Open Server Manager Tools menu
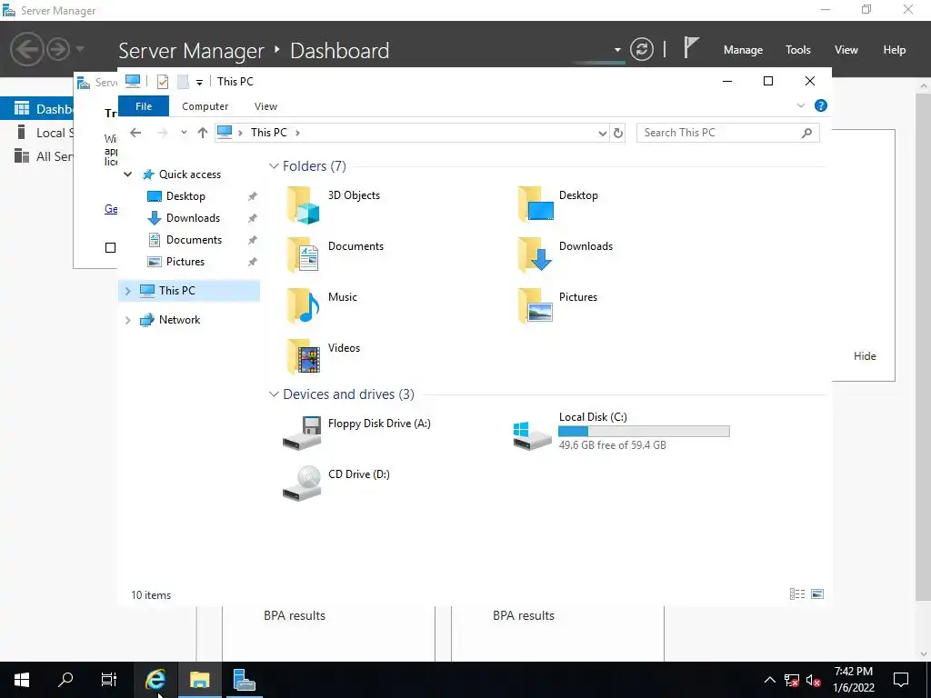This screenshot has width=931, height=698. point(797,50)
